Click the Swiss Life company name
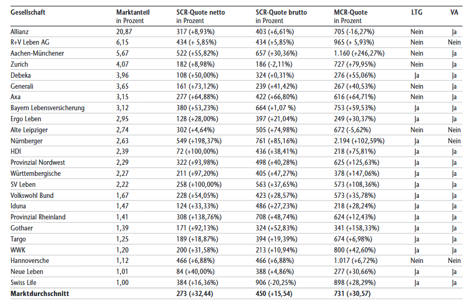The height and width of the screenshot is (306, 471). click(24, 282)
